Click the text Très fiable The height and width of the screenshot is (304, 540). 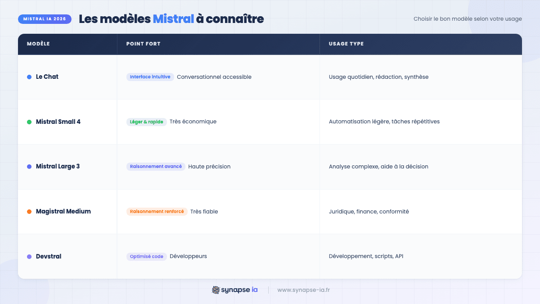click(x=204, y=212)
